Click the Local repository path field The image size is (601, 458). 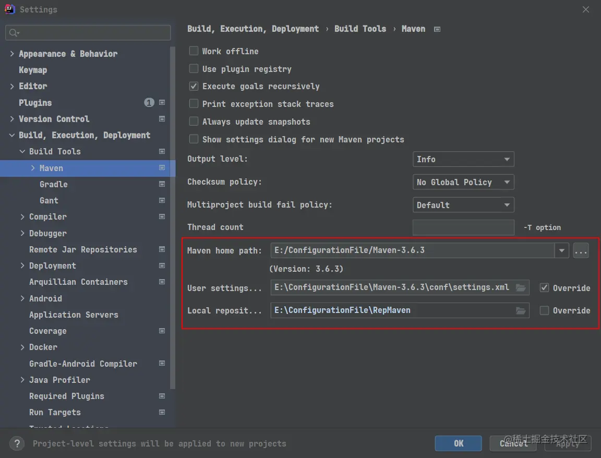click(400, 310)
